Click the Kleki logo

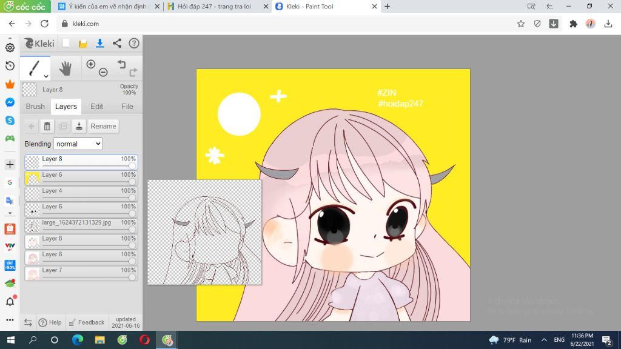[39, 43]
